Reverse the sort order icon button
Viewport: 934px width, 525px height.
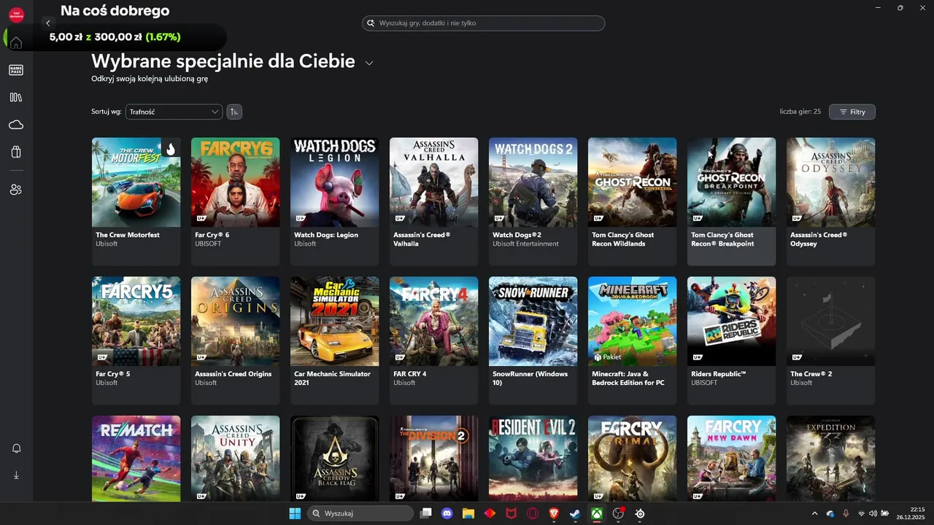[234, 112]
